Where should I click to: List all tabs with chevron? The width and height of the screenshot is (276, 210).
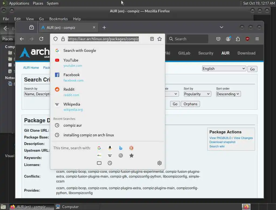(x=222, y=27)
